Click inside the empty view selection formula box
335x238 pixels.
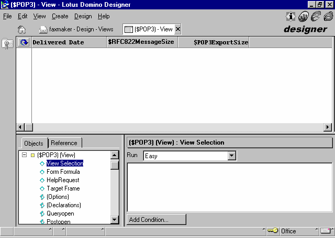coord(229,187)
